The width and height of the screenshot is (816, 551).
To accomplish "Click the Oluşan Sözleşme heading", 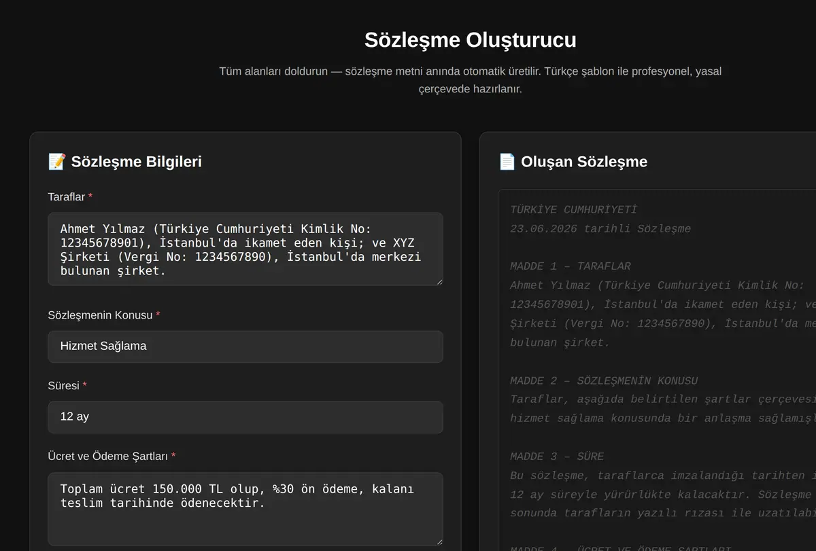I will (584, 162).
